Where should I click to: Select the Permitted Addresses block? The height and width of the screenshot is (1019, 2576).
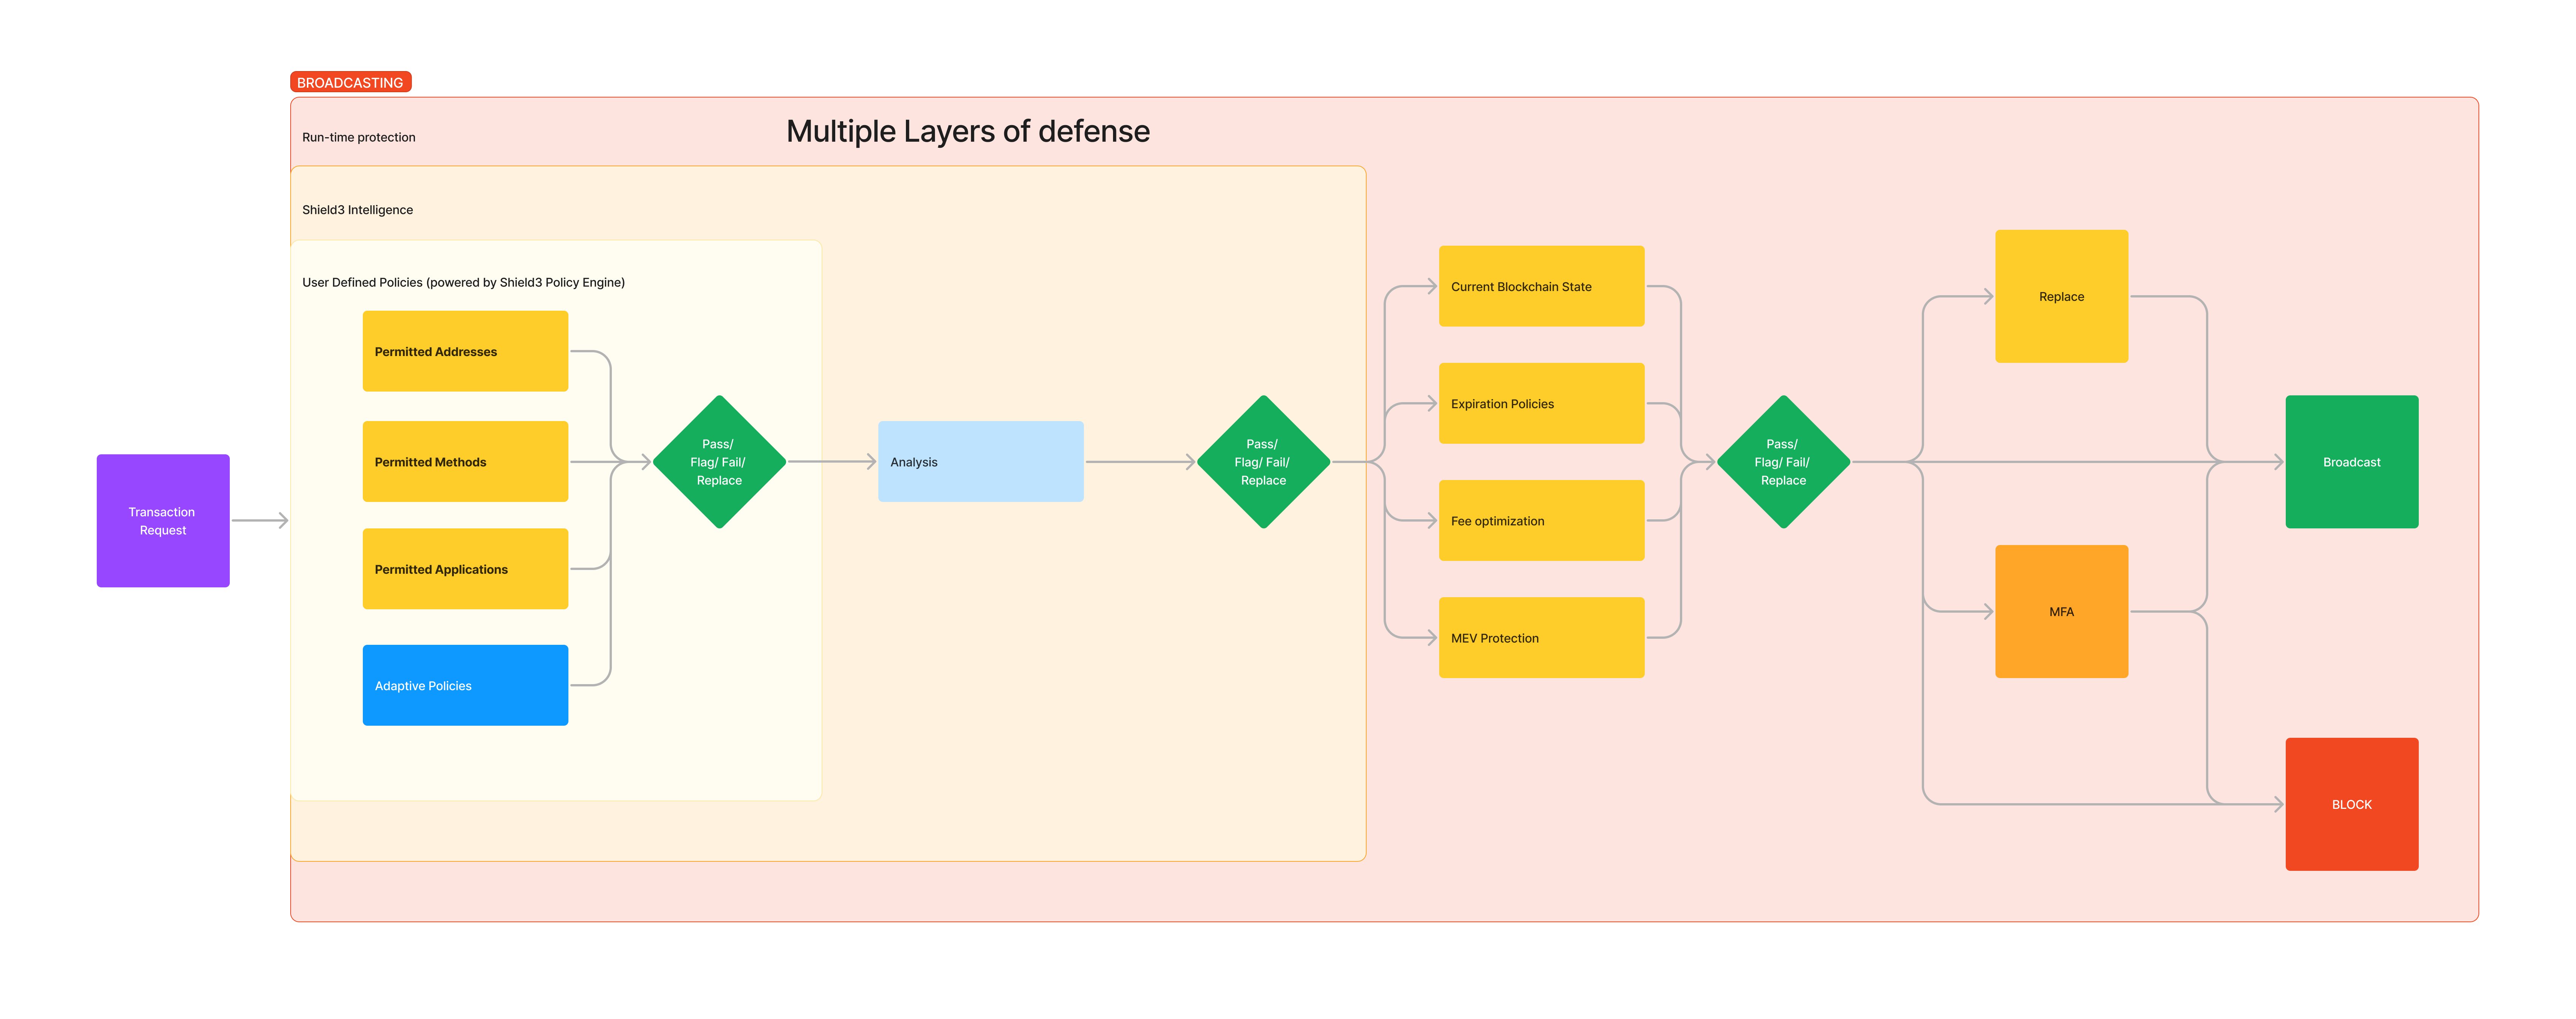(465, 351)
